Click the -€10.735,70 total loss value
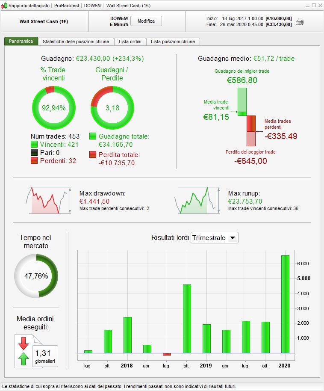 (117, 163)
